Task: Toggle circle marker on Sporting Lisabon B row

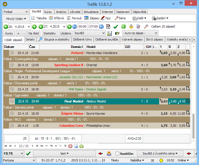Action: 12,65
